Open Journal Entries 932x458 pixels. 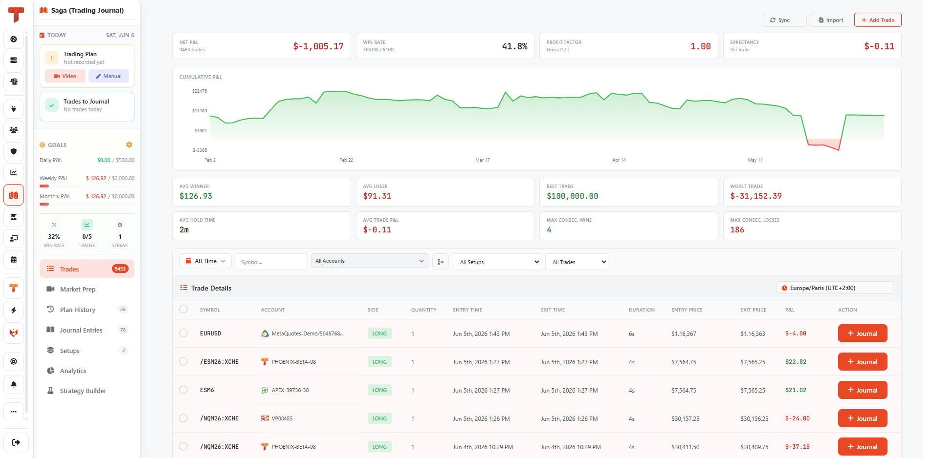87,330
